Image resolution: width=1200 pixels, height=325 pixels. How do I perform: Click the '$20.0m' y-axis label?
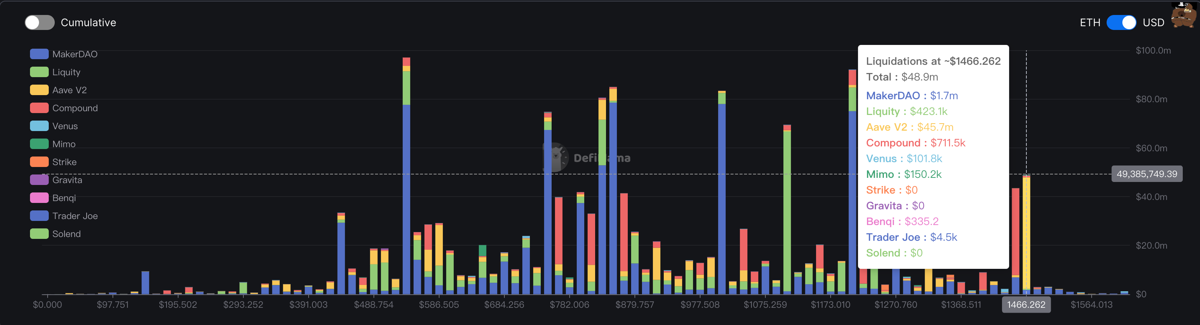point(1151,245)
